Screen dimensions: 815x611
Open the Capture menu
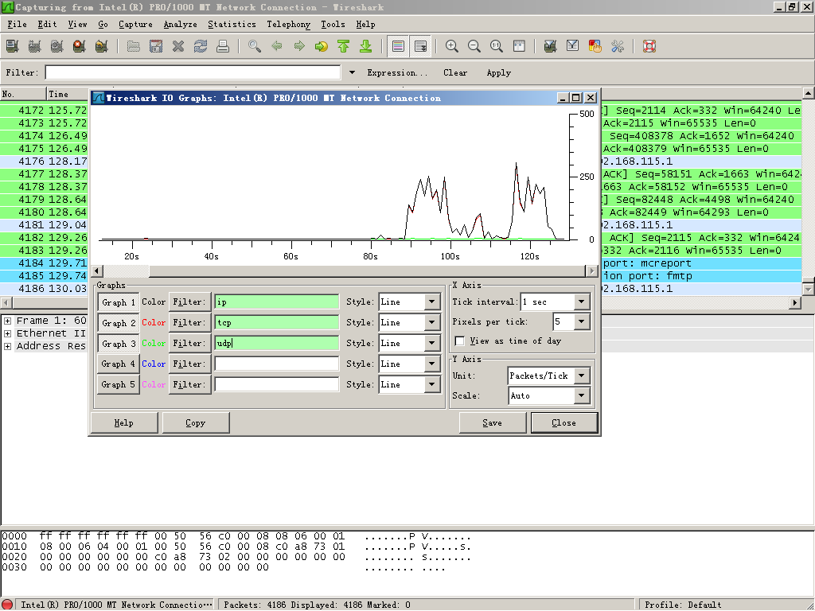(135, 24)
